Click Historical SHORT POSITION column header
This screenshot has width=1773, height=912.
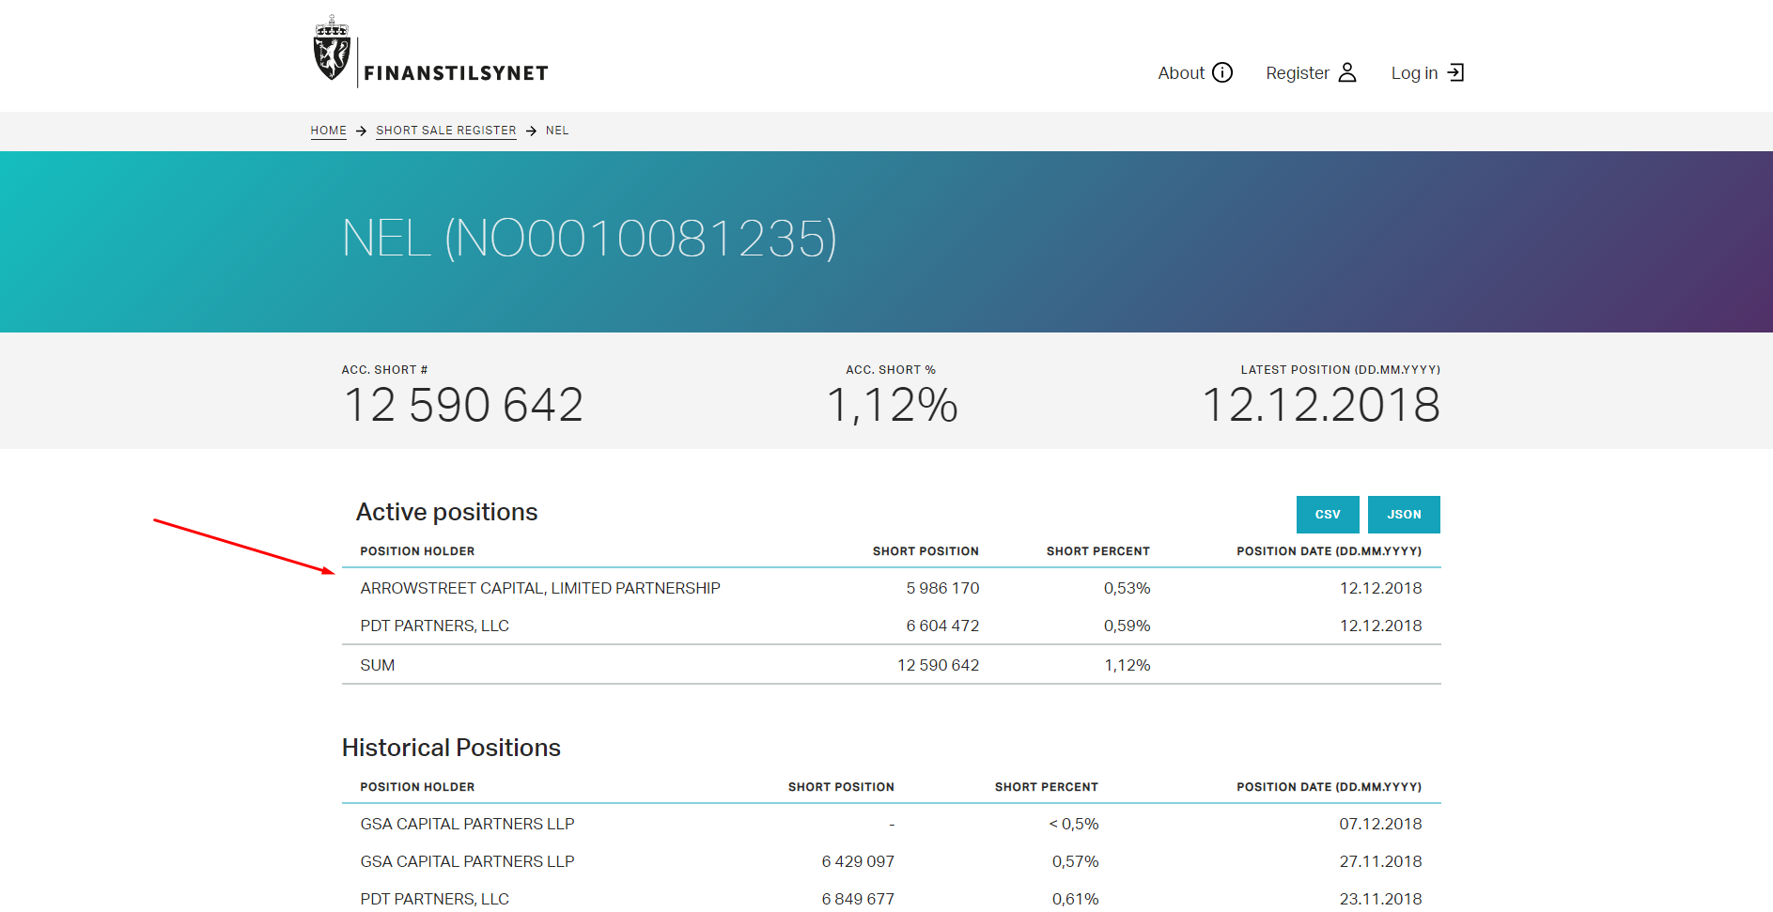(x=841, y=787)
